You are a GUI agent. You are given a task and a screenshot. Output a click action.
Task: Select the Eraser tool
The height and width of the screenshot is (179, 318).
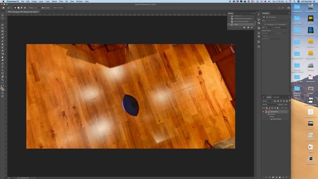tap(2, 51)
